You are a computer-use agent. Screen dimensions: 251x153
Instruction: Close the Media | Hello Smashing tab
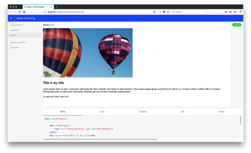click(51, 7)
